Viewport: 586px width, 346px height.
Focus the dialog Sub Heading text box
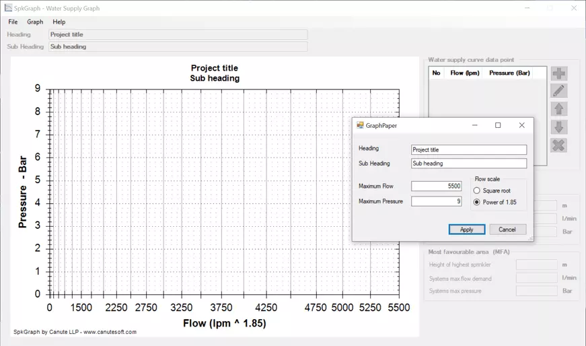468,164
